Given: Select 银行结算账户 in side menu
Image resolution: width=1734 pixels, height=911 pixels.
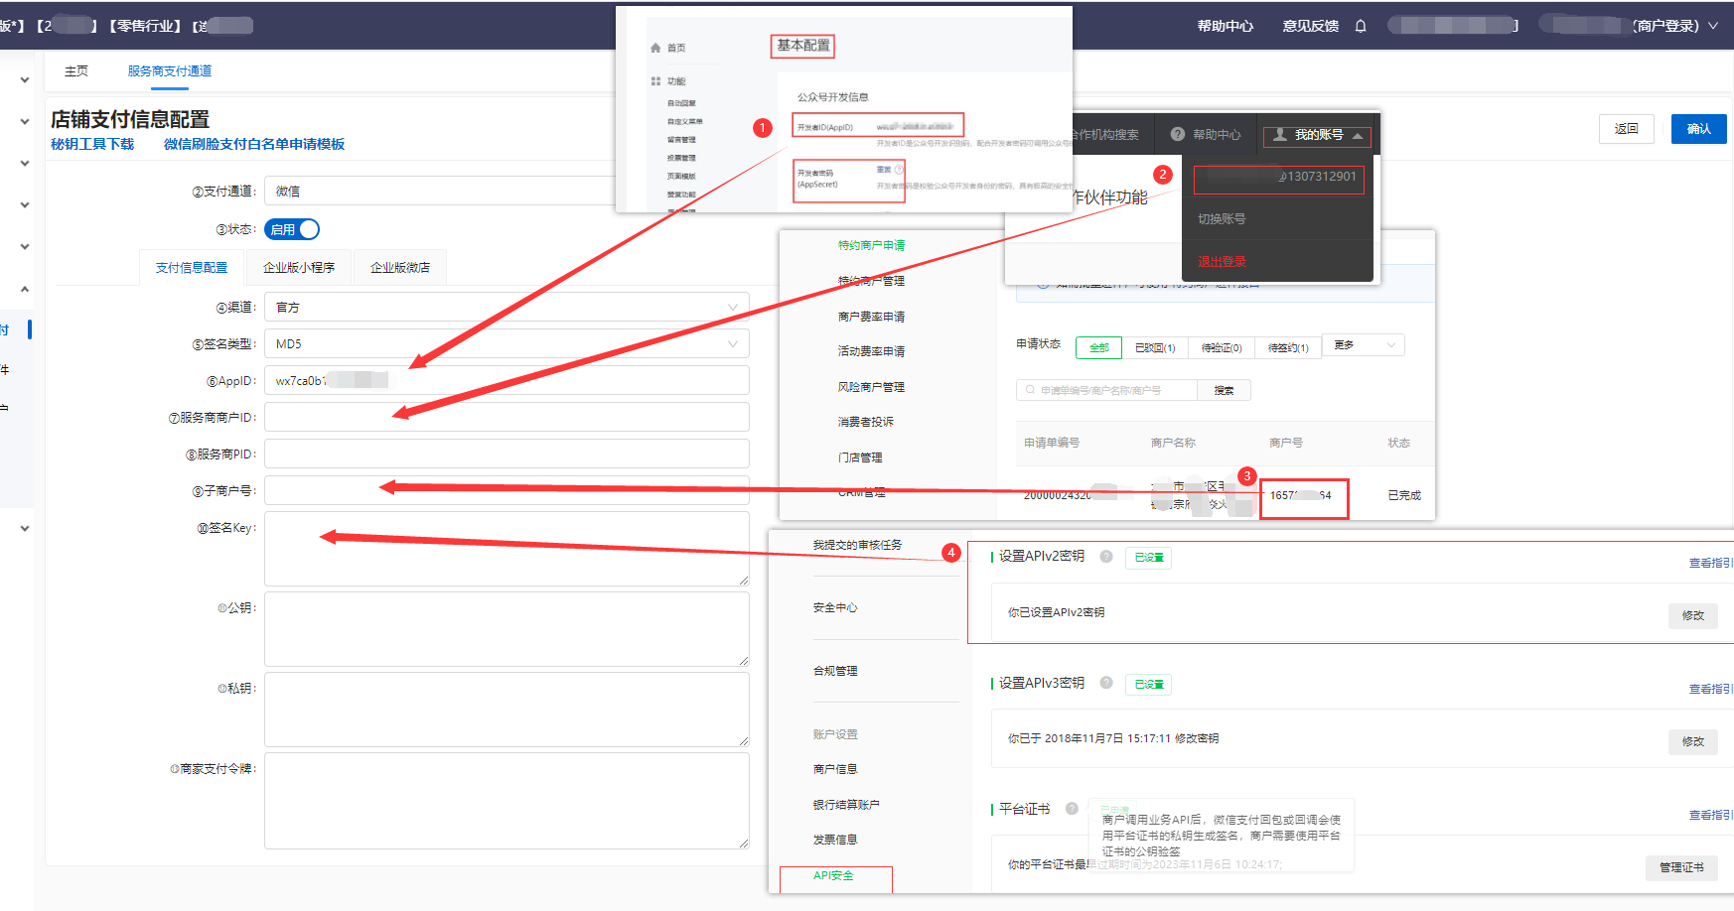Looking at the screenshot, I should tap(846, 805).
